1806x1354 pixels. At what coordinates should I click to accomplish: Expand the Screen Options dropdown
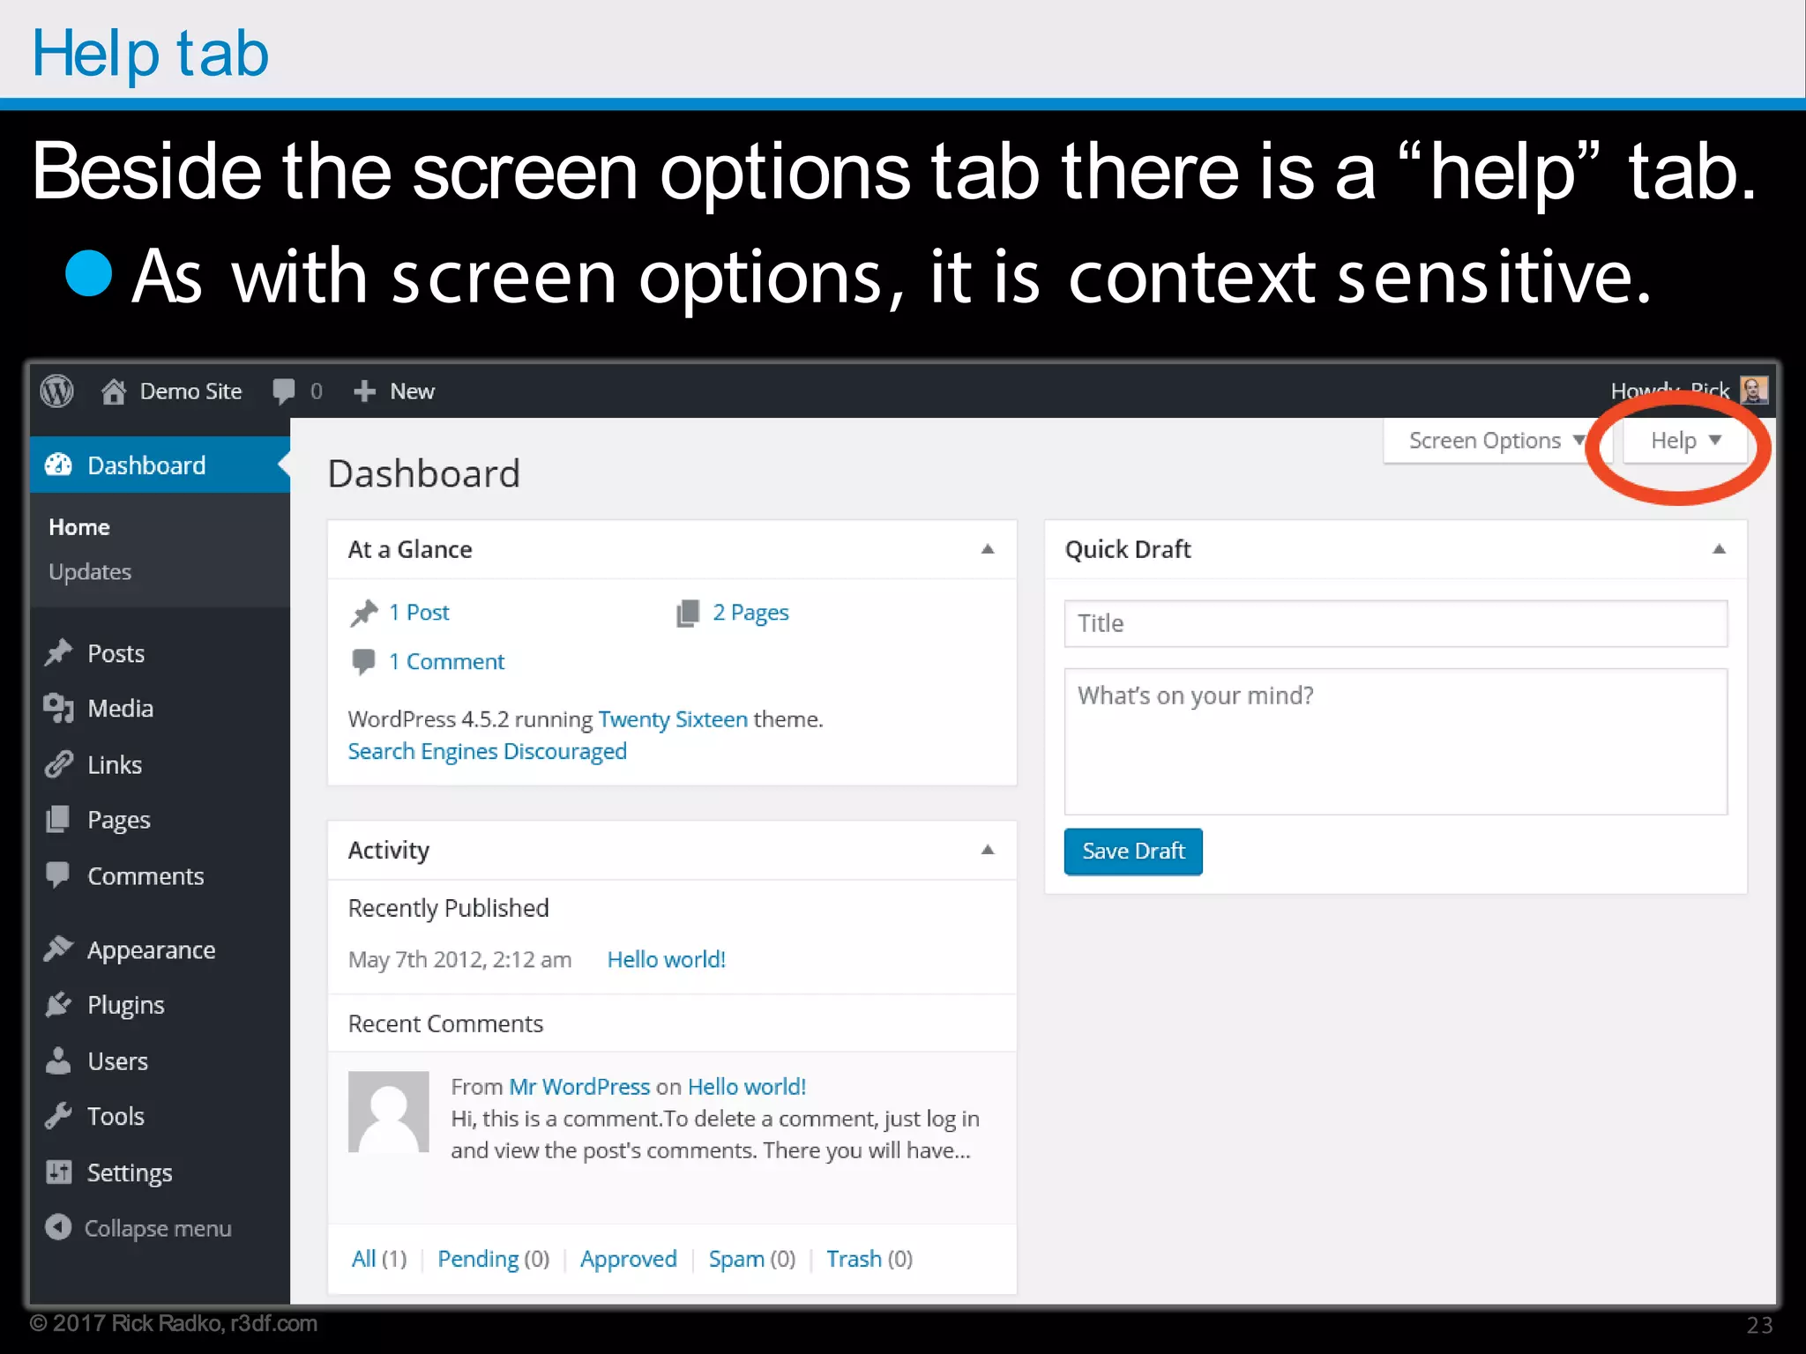(x=1496, y=440)
